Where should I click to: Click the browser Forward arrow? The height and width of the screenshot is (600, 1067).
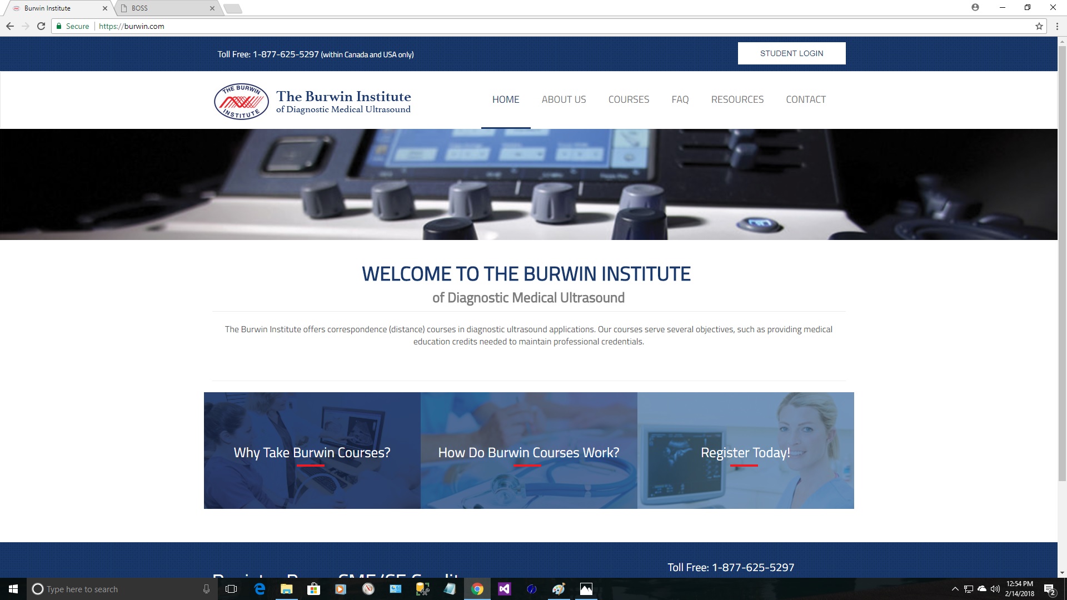click(26, 26)
